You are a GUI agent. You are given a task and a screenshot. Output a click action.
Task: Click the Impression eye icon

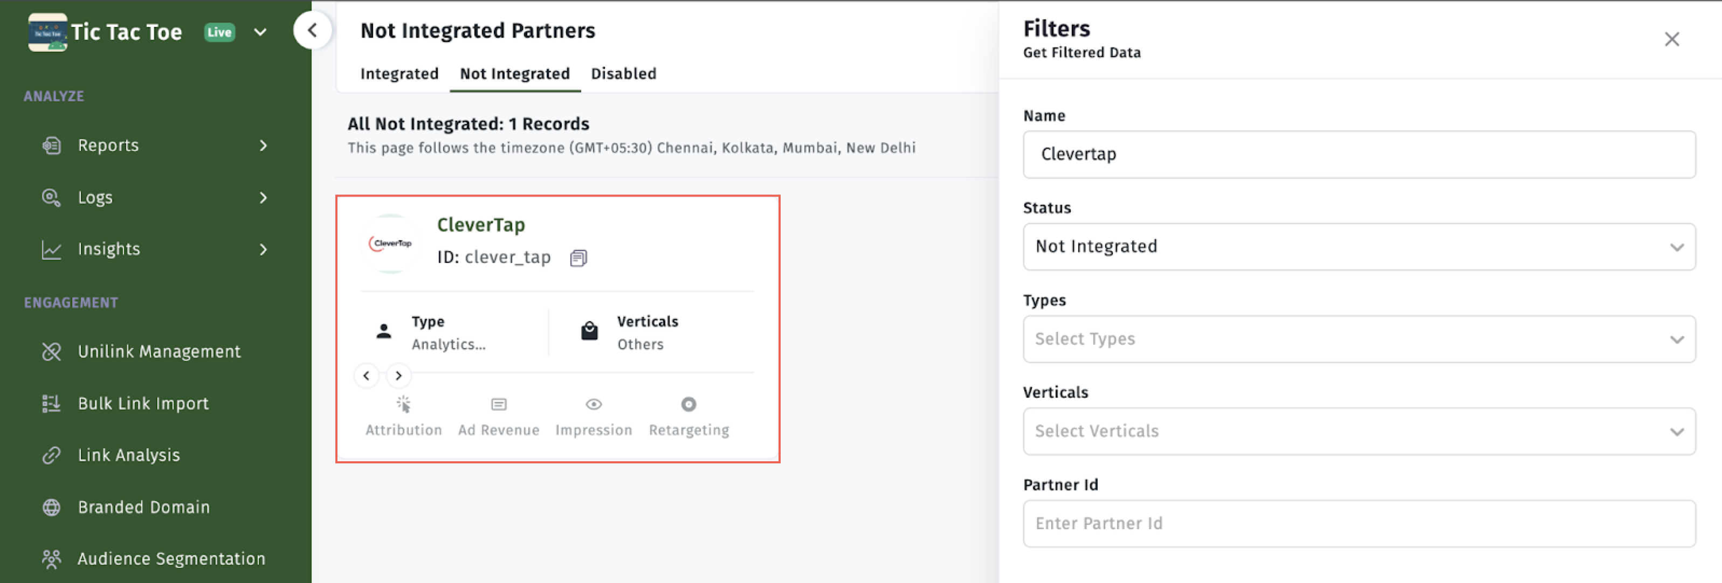(x=594, y=405)
